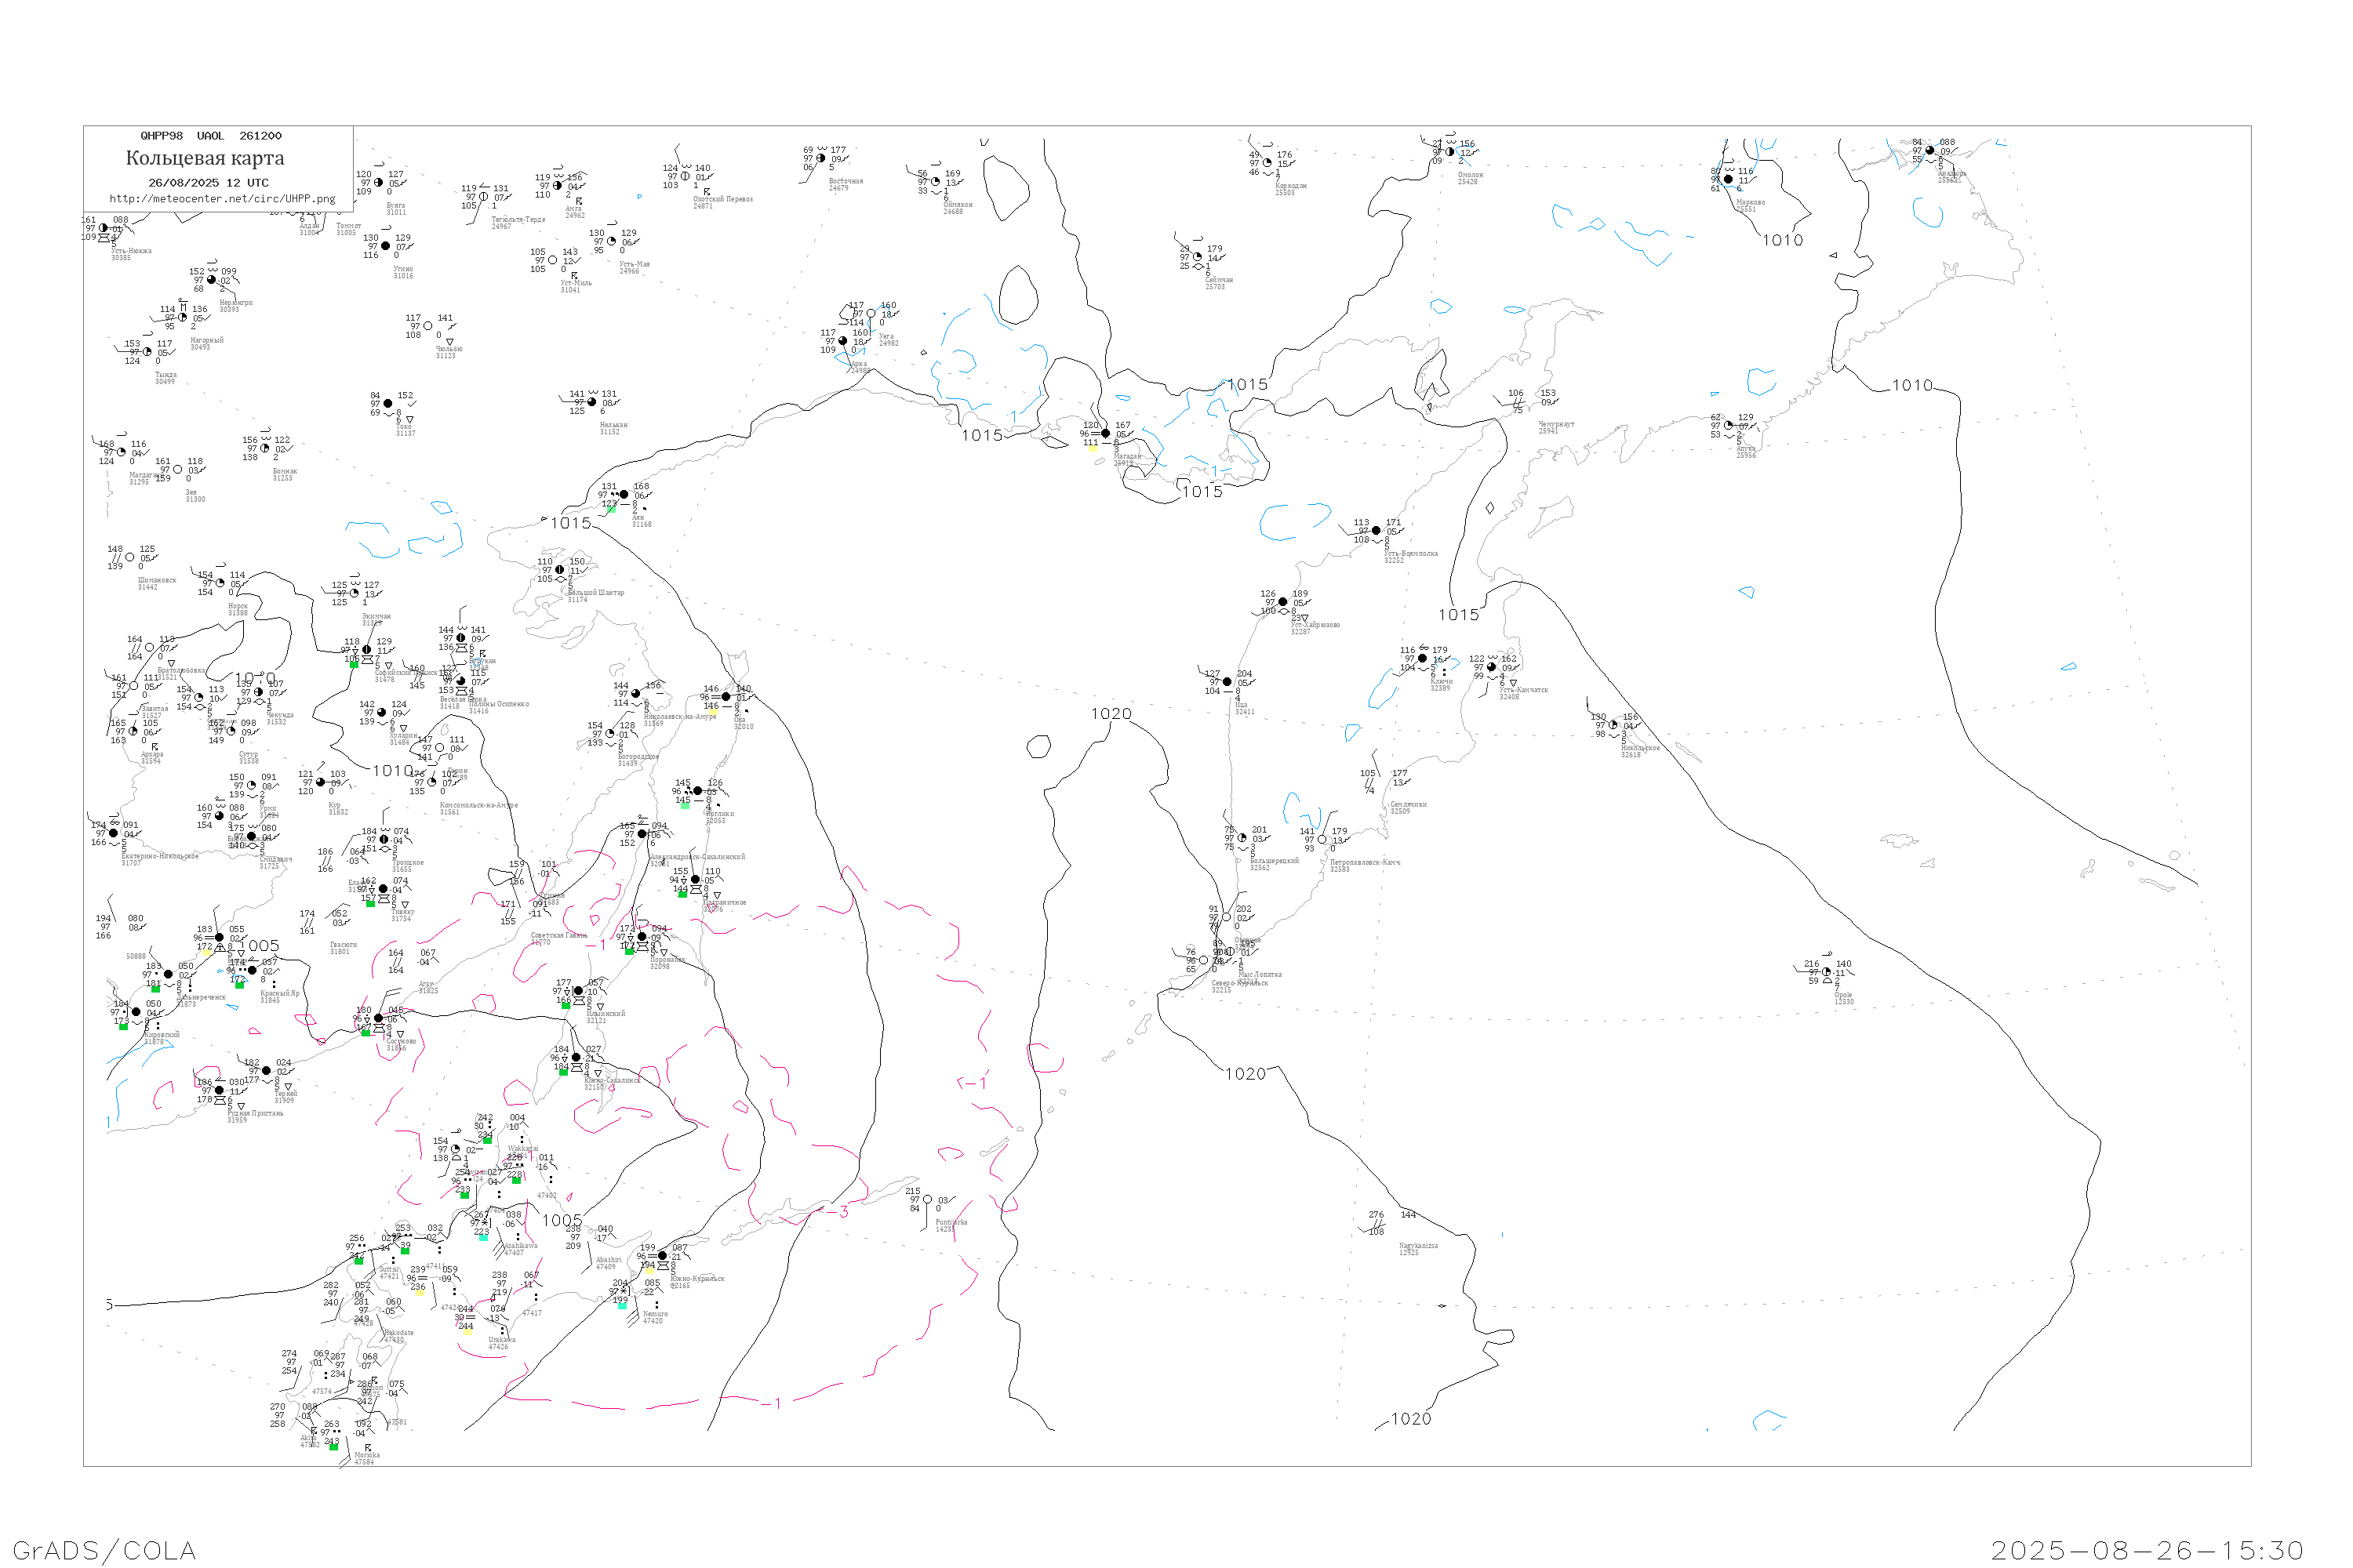The width and height of the screenshot is (2353, 1568).
Task: Click the Магадан station filled circle symbol
Action: click(x=1105, y=434)
